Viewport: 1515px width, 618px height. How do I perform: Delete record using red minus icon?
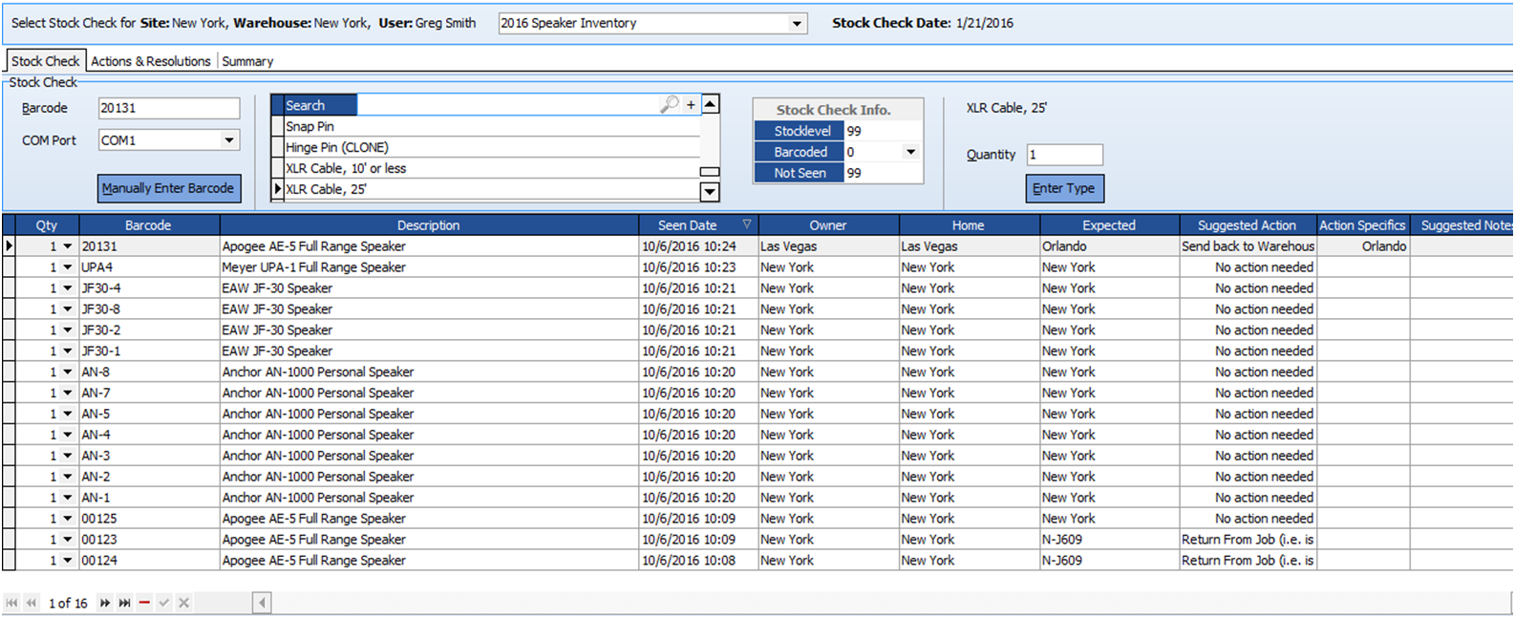(x=144, y=603)
